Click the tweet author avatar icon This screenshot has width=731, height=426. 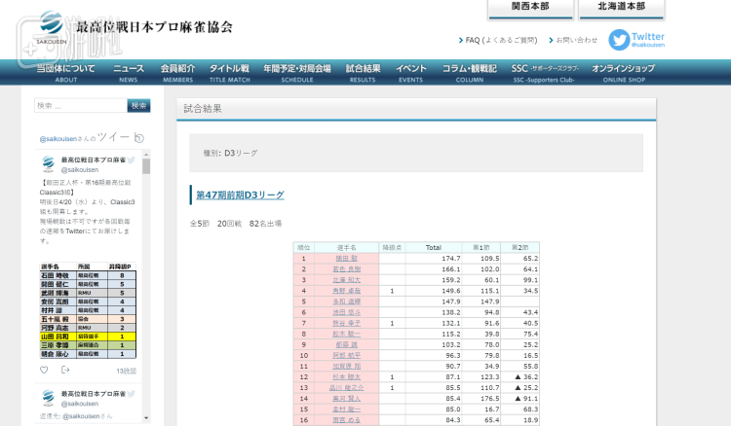click(x=48, y=164)
